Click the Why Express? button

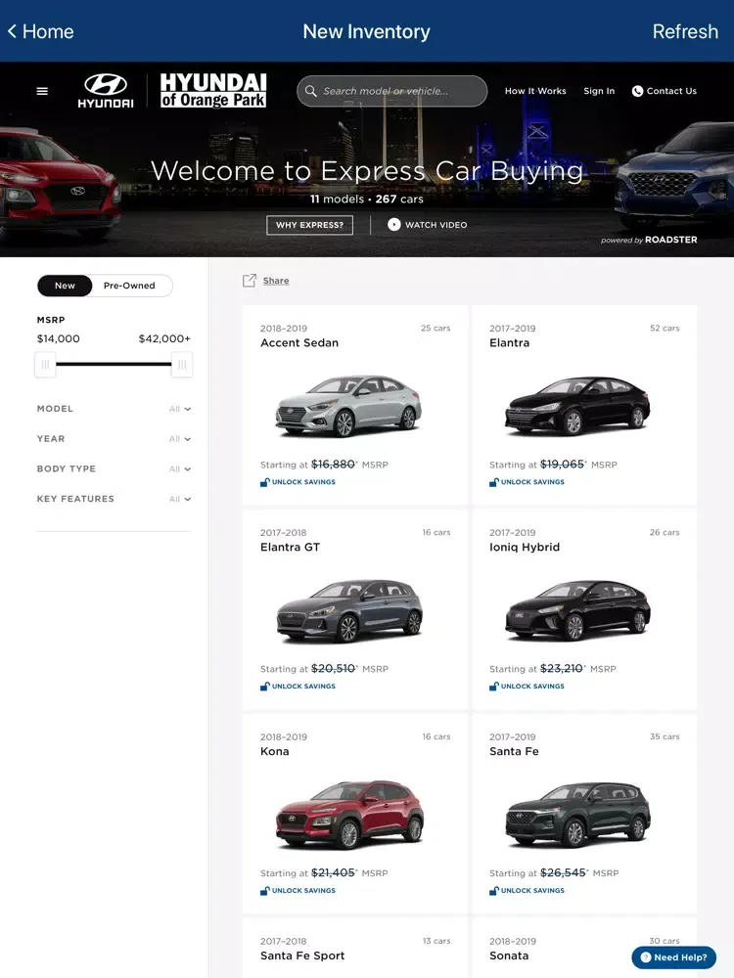click(309, 225)
